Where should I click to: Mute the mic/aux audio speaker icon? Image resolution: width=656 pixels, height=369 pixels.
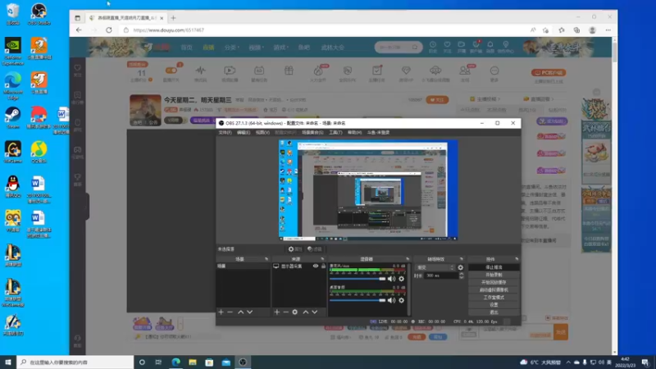click(x=391, y=279)
